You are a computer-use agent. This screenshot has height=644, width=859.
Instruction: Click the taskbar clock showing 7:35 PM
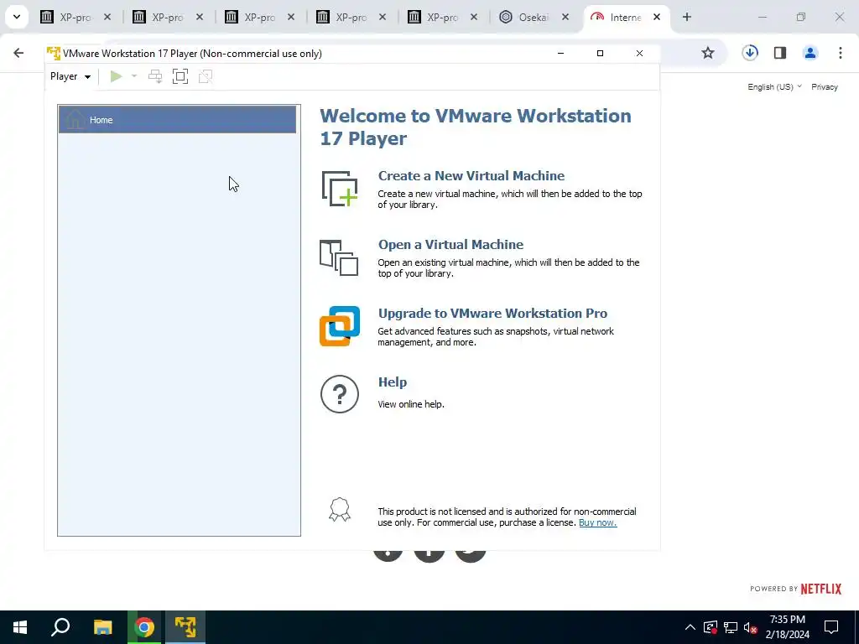click(x=787, y=627)
